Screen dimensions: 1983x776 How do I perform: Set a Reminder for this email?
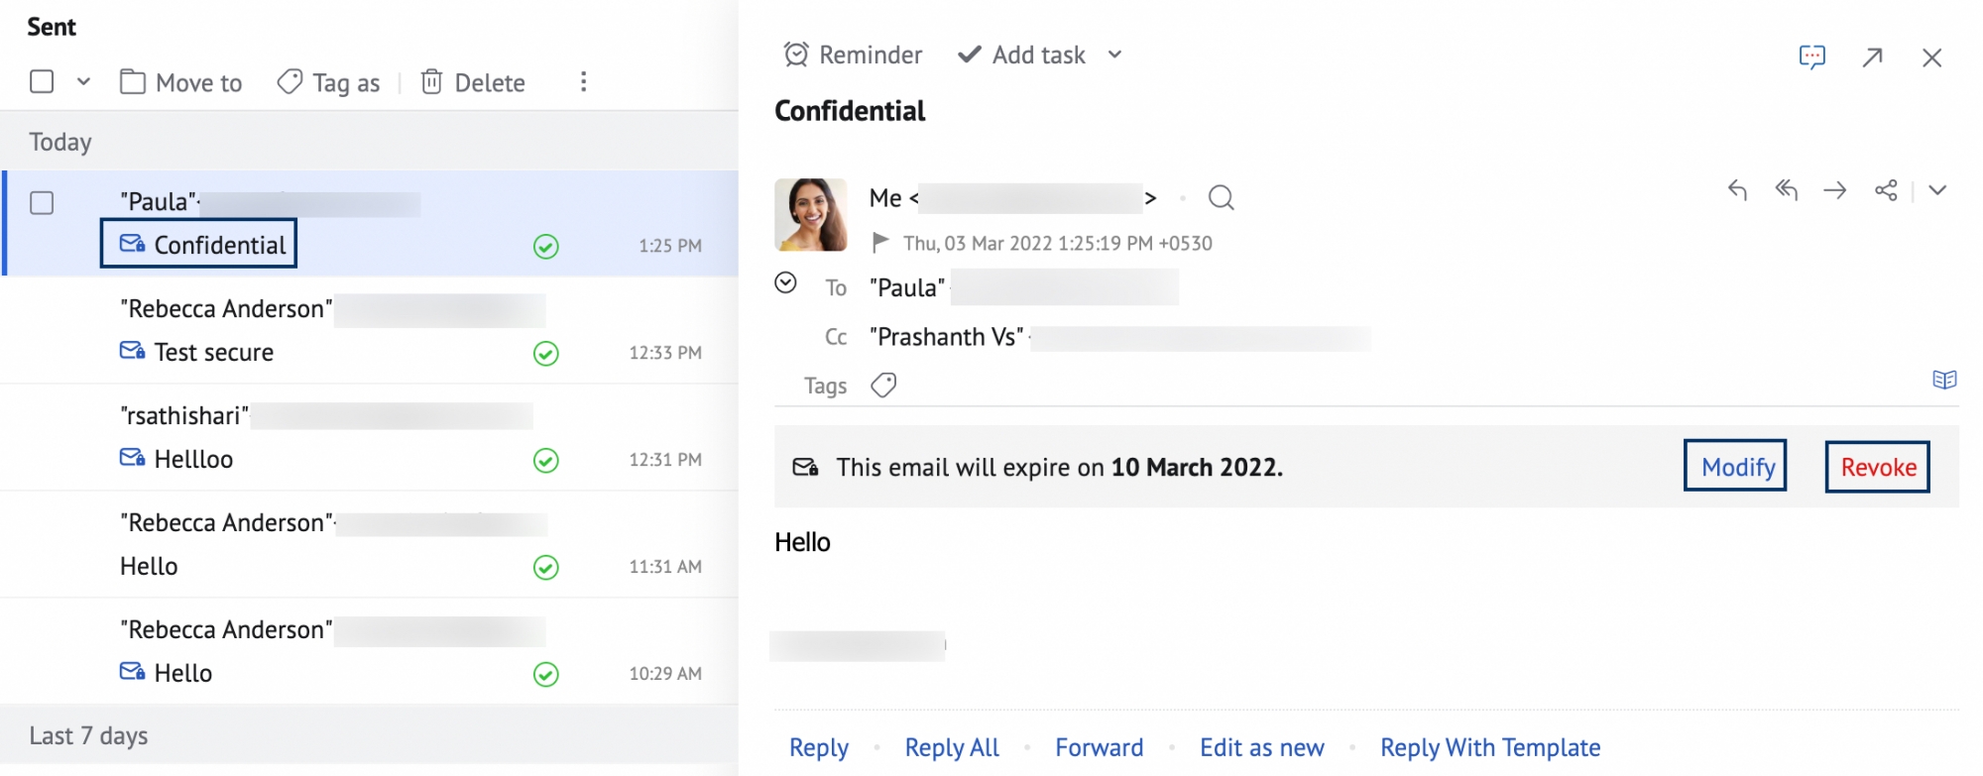[851, 55]
